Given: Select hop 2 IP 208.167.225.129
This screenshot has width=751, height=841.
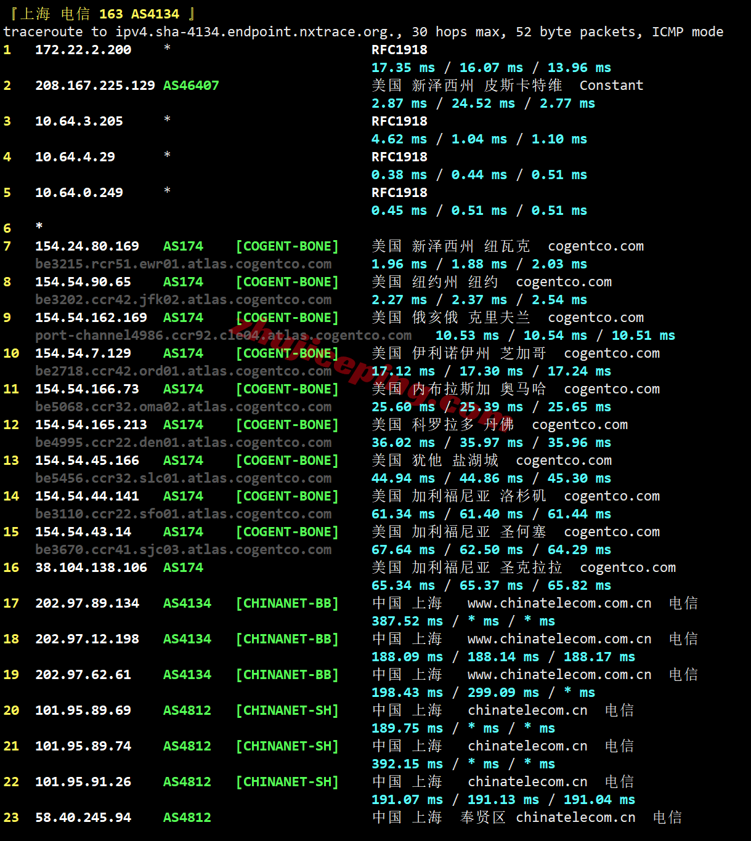Looking at the screenshot, I should (x=95, y=86).
